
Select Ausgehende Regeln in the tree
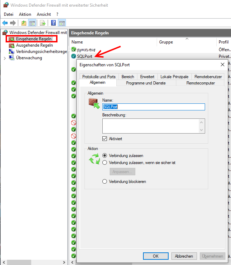(x=34, y=45)
